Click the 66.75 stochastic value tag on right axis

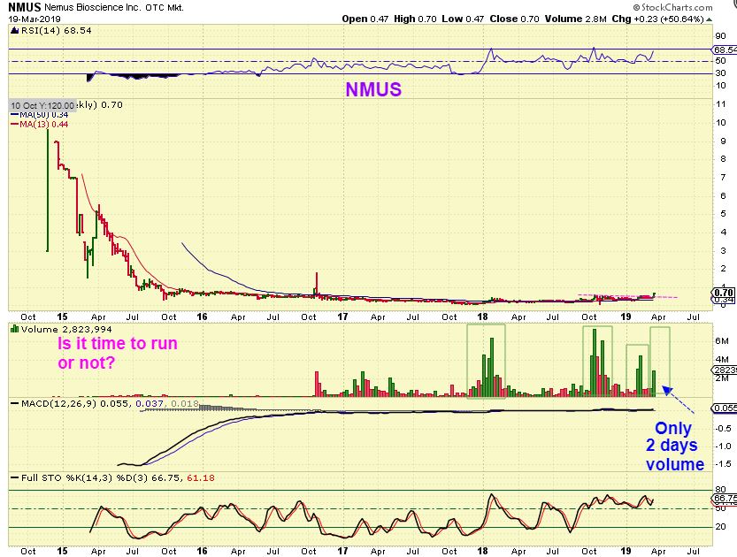[725, 498]
